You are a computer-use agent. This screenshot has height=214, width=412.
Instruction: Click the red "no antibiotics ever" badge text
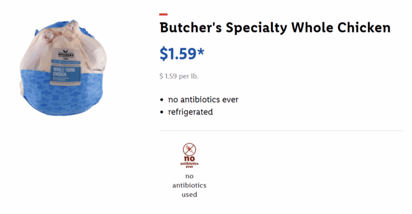pos(190,161)
